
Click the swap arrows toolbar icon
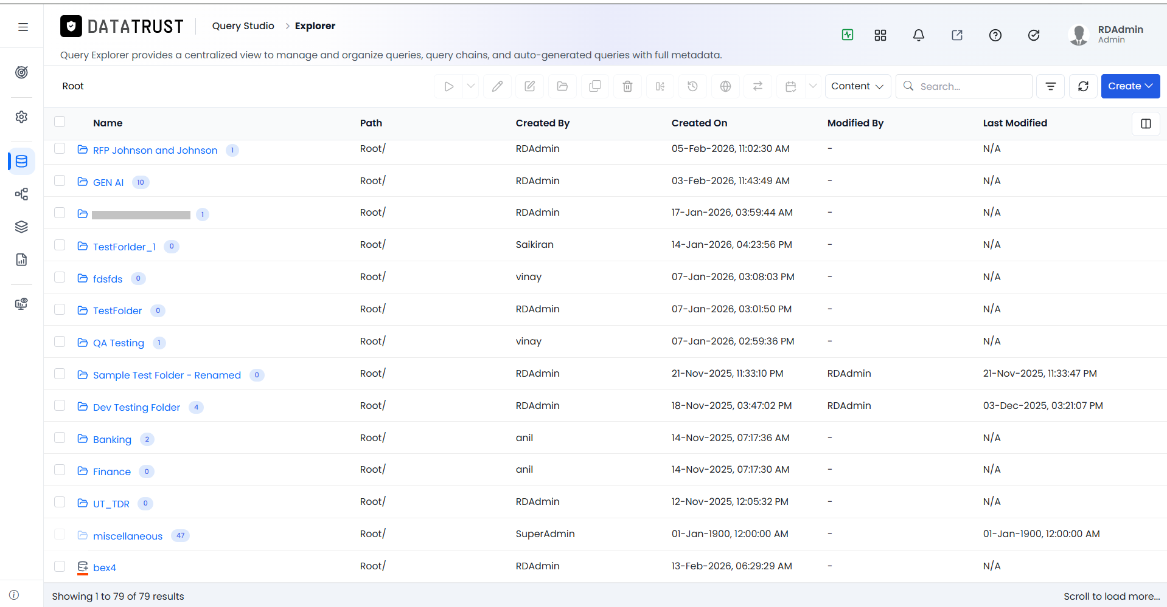click(x=758, y=86)
